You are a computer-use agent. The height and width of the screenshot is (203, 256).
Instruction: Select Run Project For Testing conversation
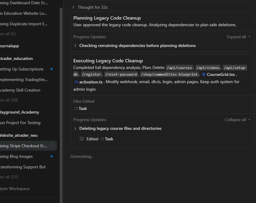pyautogui.click(x=21, y=123)
